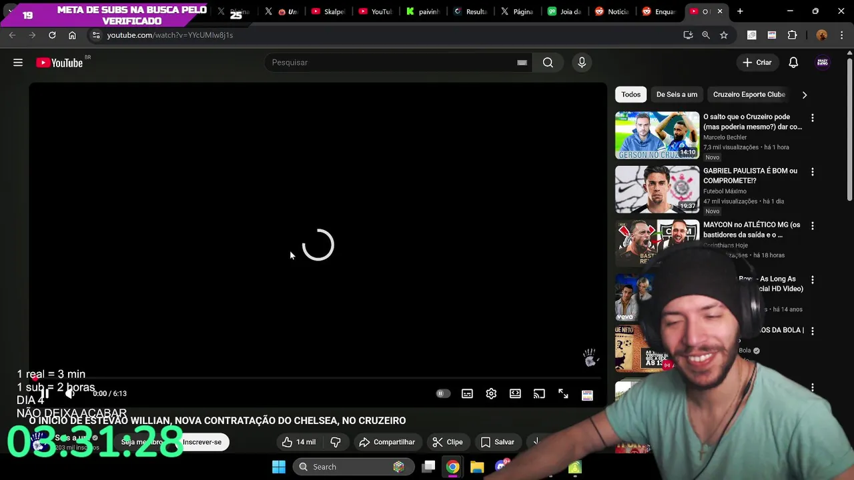
Task: Open Gerson no Cruzeiro video thumbnail
Action: [657, 135]
